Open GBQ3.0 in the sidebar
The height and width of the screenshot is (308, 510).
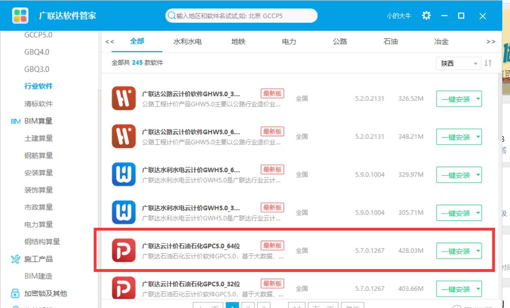point(37,69)
